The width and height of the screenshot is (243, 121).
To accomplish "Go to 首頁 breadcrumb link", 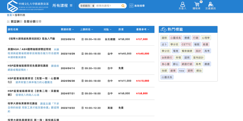I will click(9, 15).
